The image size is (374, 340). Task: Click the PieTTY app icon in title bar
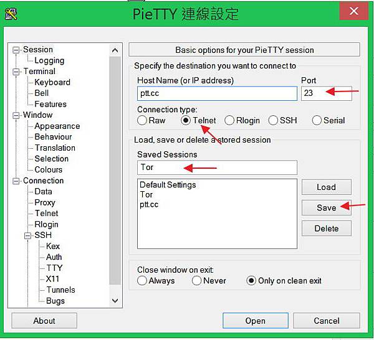11,14
